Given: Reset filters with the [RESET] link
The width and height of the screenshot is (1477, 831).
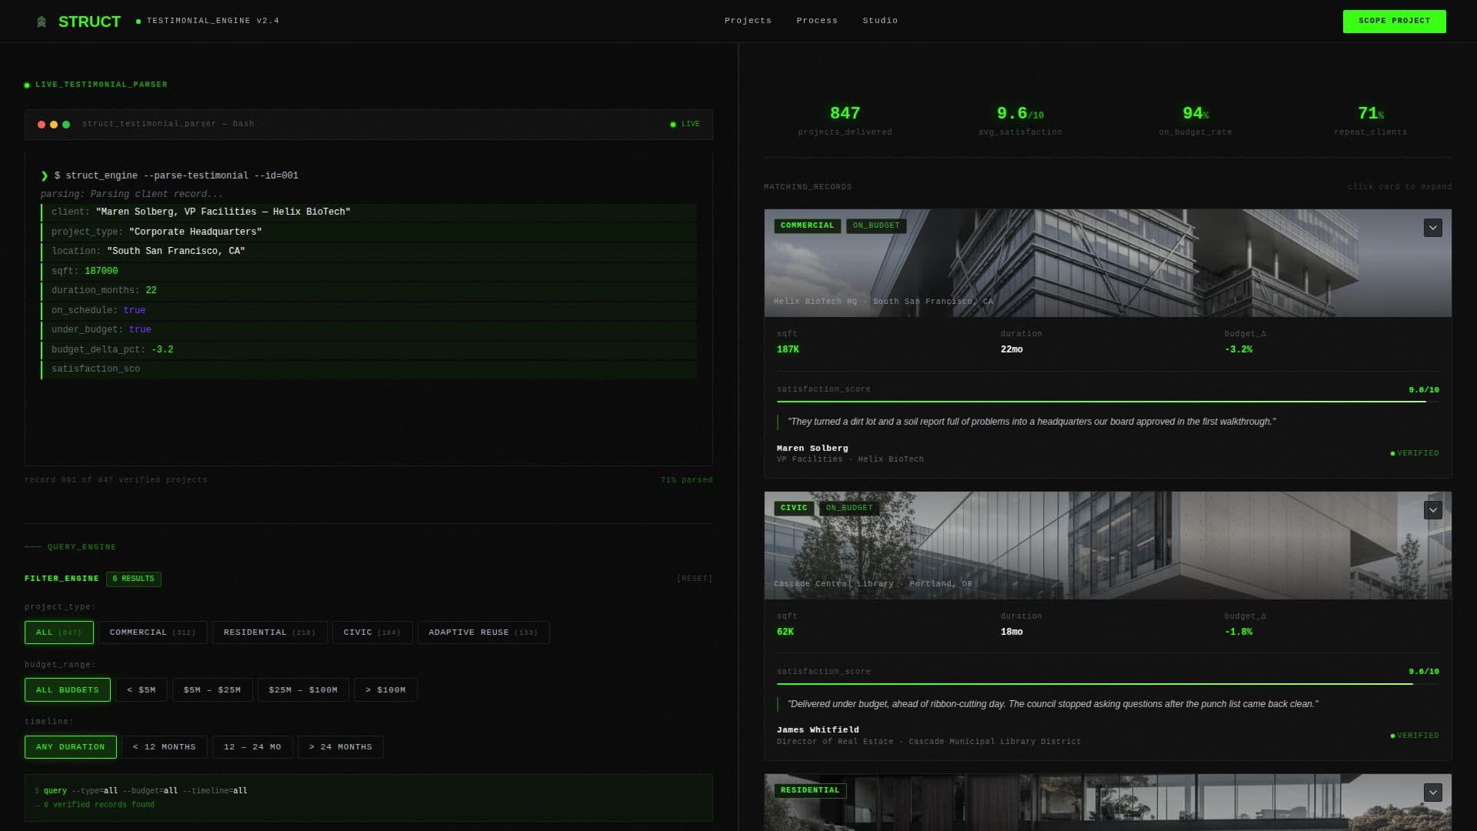Looking at the screenshot, I should tap(694, 579).
